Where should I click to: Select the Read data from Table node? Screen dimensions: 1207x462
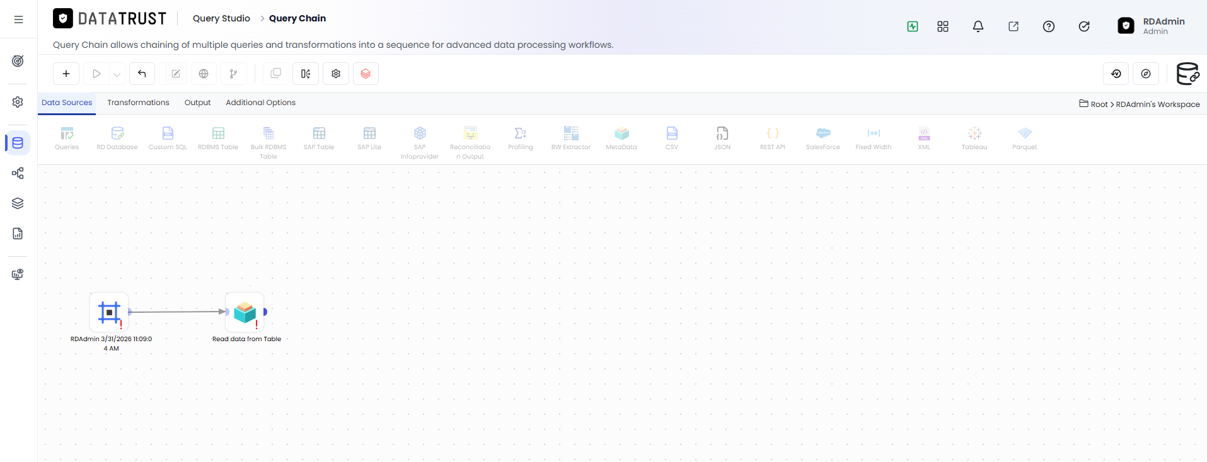coord(245,312)
